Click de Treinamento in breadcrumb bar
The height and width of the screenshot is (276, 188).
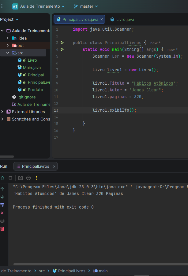[x=16, y=271]
